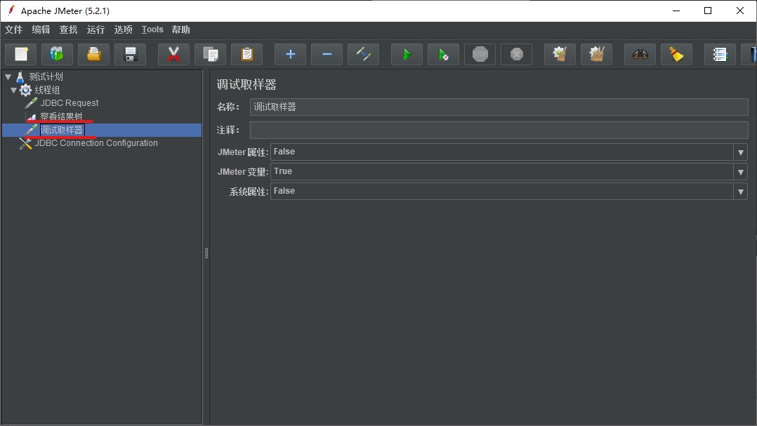Create a new test plan with New icon

(21, 54)
